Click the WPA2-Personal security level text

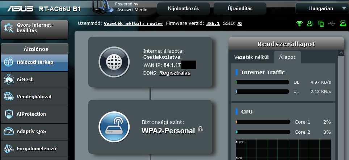click(x=168, y=131)
